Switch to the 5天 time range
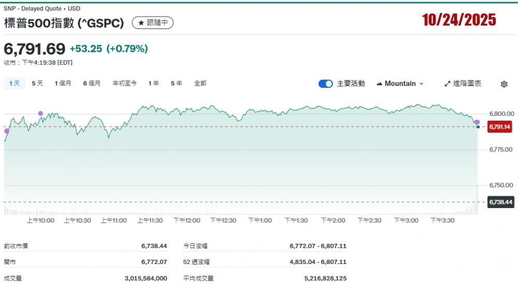 [x=37, y=83]
